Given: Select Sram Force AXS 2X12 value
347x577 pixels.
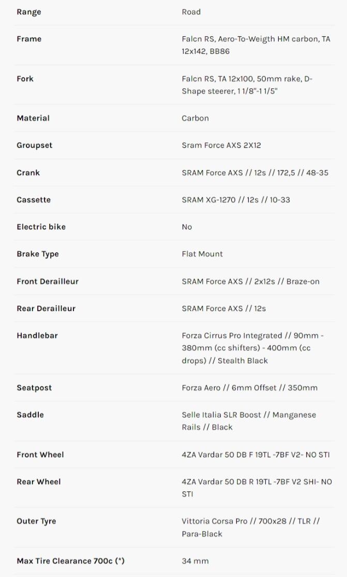Looking at the screenshot, I should pyautogui.click(x=221, y=145).
